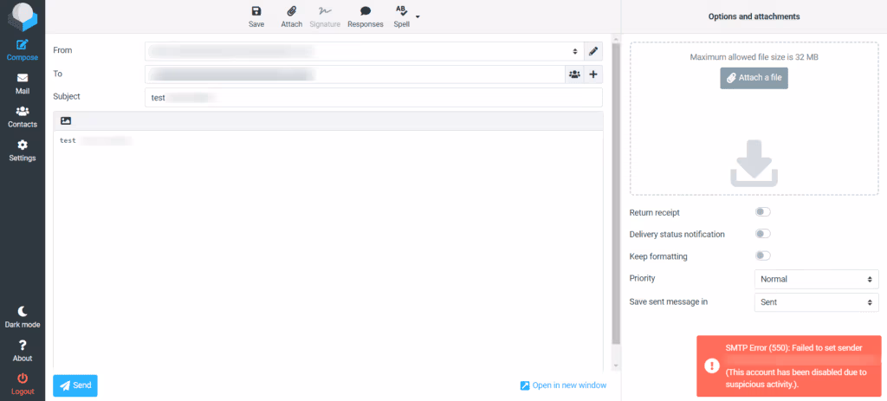Click the Subject input field
Image resolution: width=887 pixels, height=401 pixels.
click(x=373, y=97)
